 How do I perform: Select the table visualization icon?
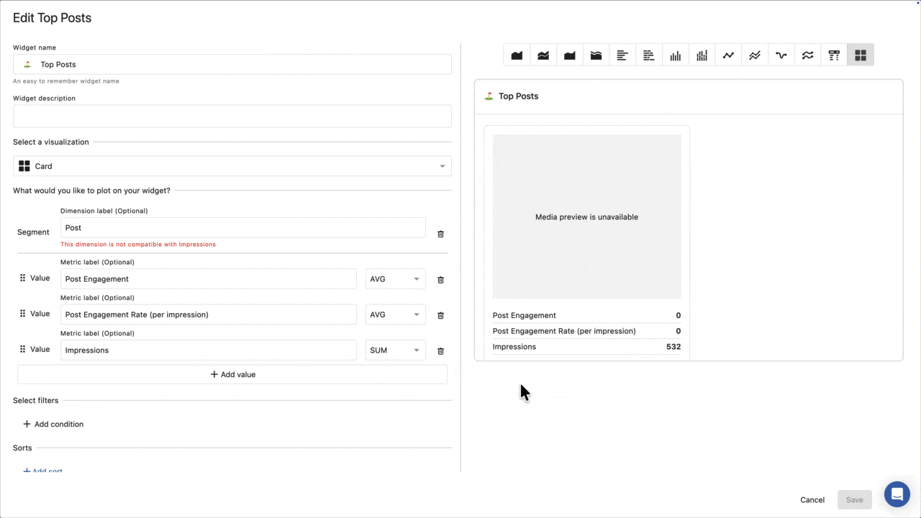(834, 55)
